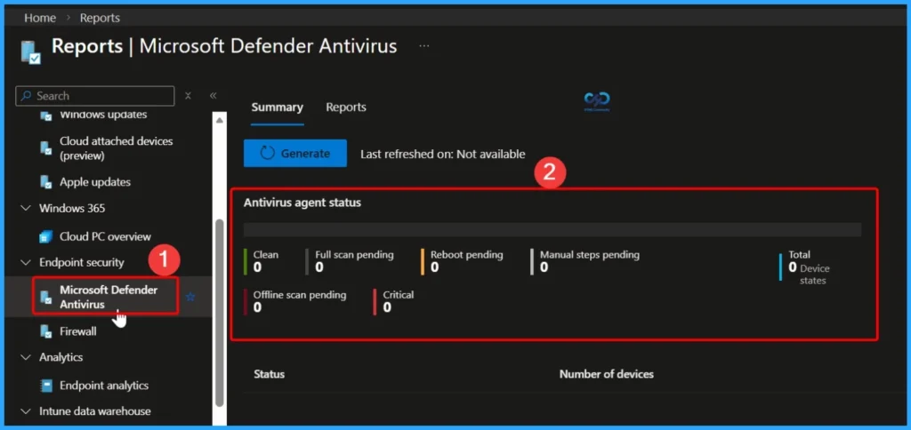Open Cloud attached devices (preview)
Viewport: 911px width, 430px height.
pyautogui.click(x=117, y=148)
